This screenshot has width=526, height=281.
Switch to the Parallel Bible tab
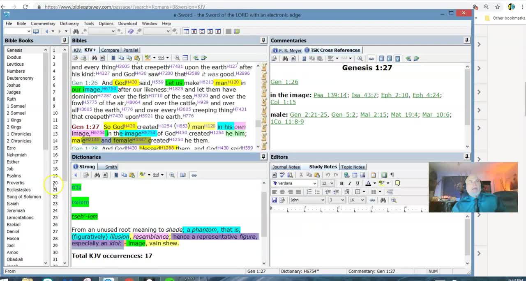131,50
